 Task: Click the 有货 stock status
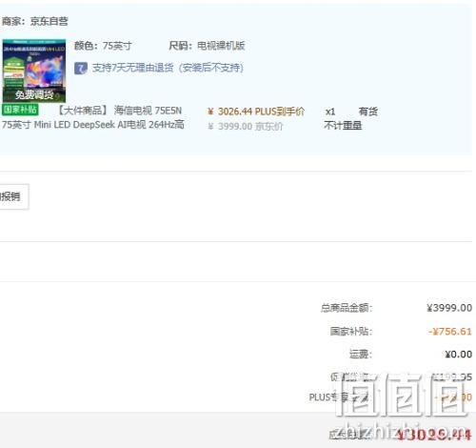[x=368, y=112]
